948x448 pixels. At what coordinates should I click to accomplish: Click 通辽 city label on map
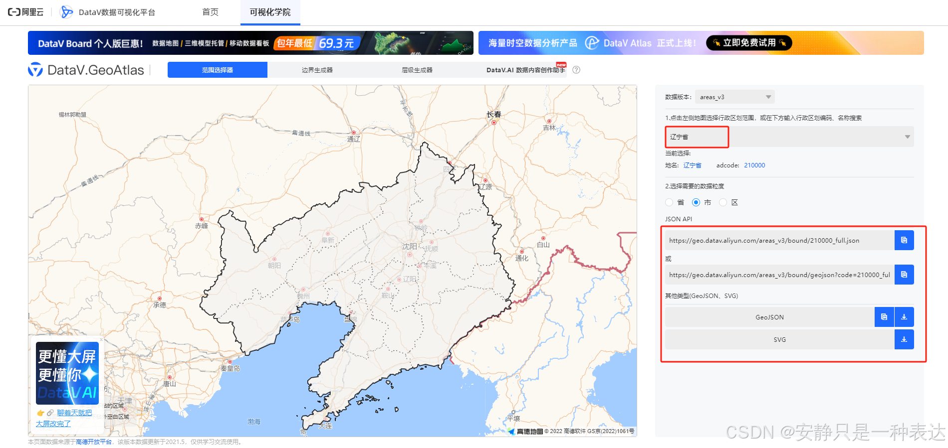coord(354,139)
